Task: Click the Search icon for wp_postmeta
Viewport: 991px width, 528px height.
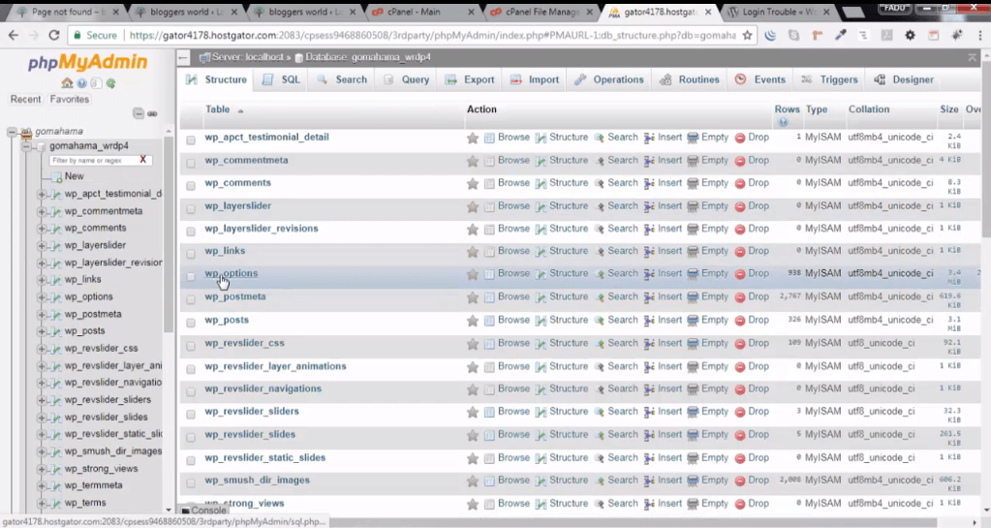Action: coord(599,297)
